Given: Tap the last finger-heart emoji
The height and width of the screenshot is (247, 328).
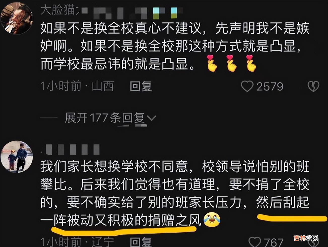Looking at the screenshot, I should [251, 64].
